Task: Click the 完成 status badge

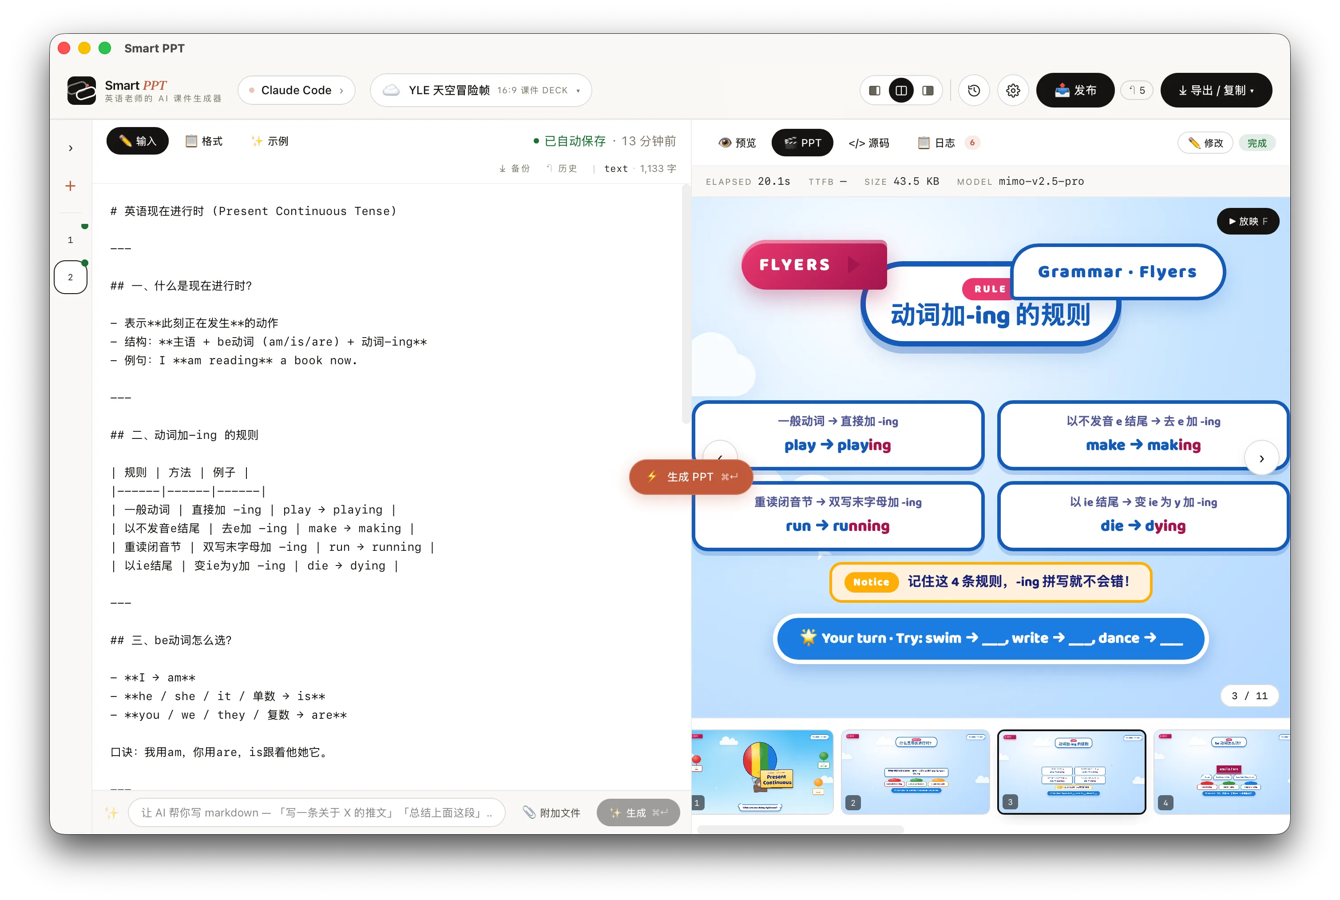Action: tap(1256, 143)
